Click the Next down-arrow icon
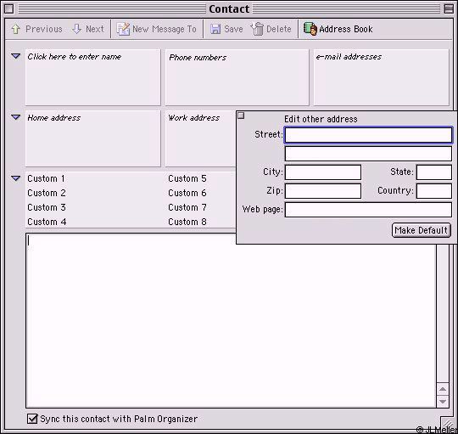 click(x=77, y=29)
